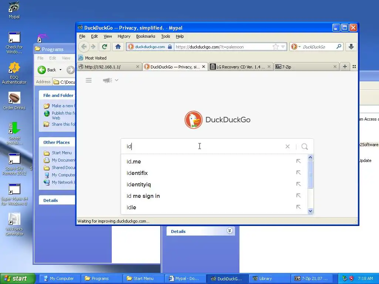The width and height of the screenshot is (379, 284).
Task: Go to the browser home page
Action: 118,47
